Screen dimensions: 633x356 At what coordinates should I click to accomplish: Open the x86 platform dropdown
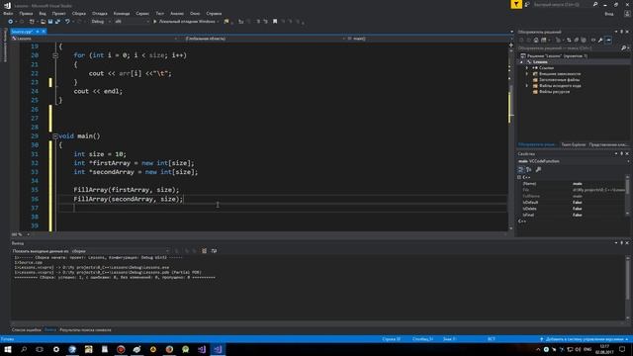click(132, 22)
